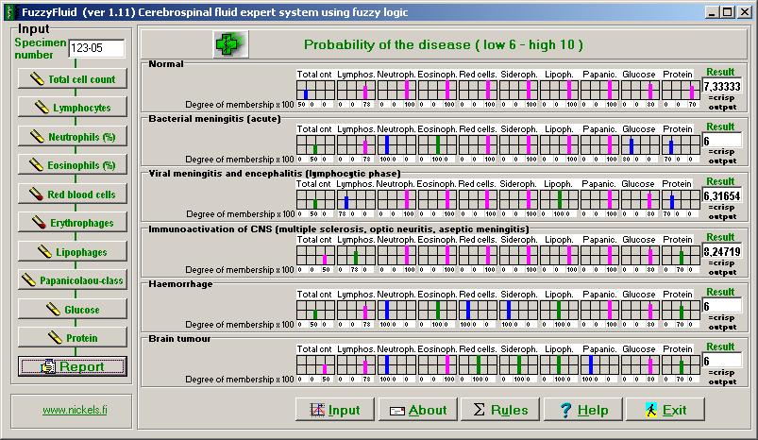Maximize the FuzzyFluid window
The width and height of the screenshot is (758, 440).
(727, 12)
